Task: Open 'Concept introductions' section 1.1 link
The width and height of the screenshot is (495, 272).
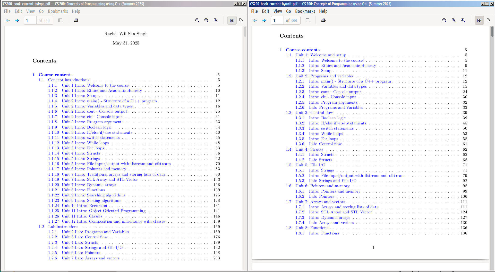Action: [69, 80]
